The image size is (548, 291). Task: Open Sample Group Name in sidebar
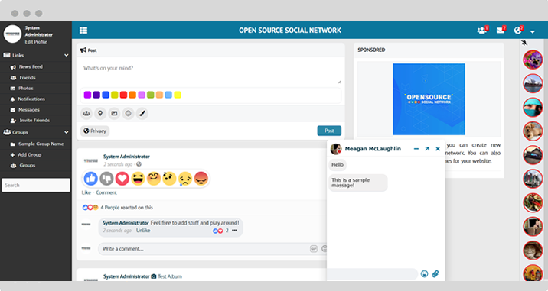tap(41, 144)
